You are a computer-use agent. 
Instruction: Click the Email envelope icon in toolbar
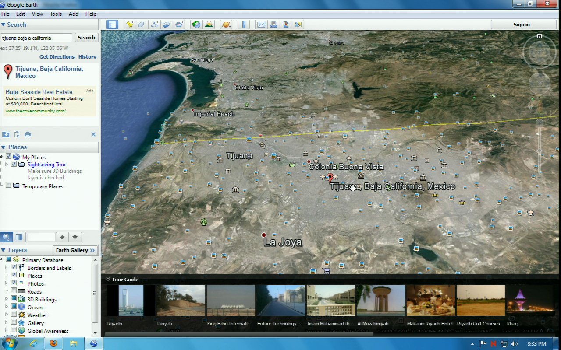[261, 24]
